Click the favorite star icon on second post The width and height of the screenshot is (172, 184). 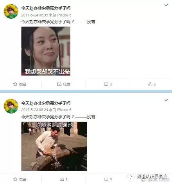point(15,179)
